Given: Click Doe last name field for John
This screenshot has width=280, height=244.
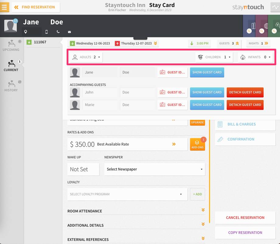Looking at the screenshot, I should pyautogui.click(x=138, y=92).
